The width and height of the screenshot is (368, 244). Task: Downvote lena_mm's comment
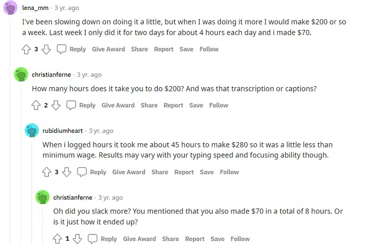[46, 49]
